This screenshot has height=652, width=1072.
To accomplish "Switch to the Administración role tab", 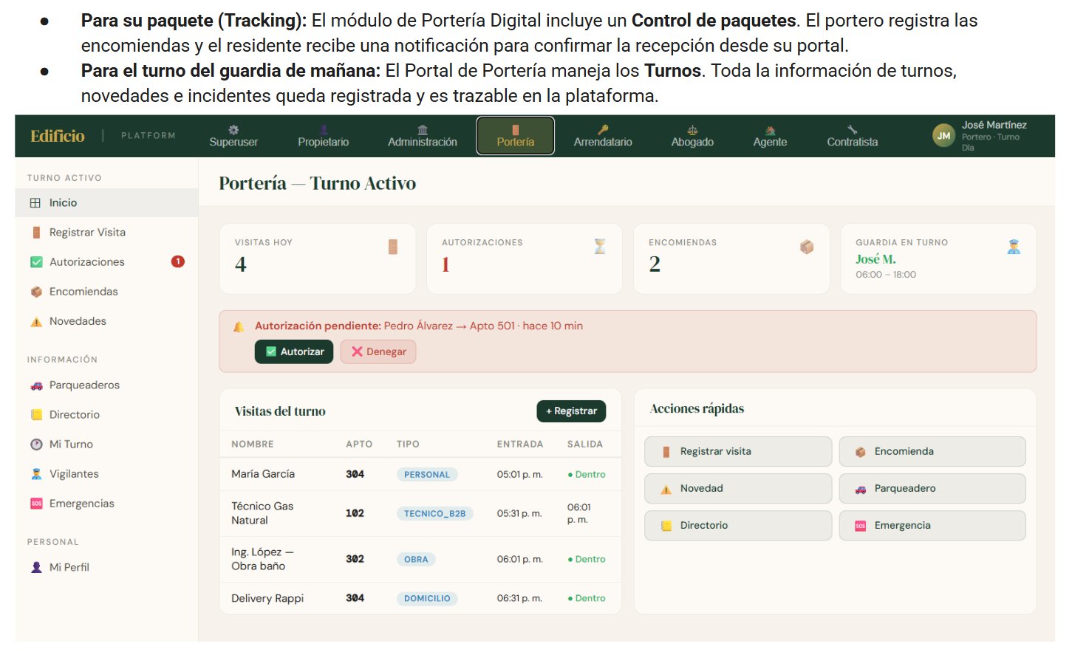I will coord(423,136).
